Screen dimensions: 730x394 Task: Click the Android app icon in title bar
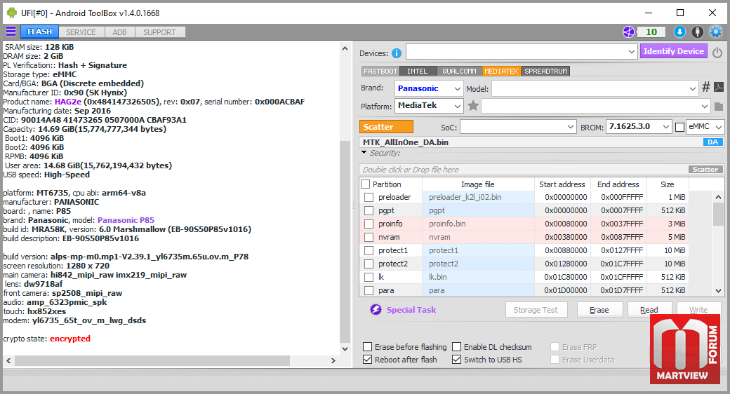pyautogui.click(x=12, y=13)
